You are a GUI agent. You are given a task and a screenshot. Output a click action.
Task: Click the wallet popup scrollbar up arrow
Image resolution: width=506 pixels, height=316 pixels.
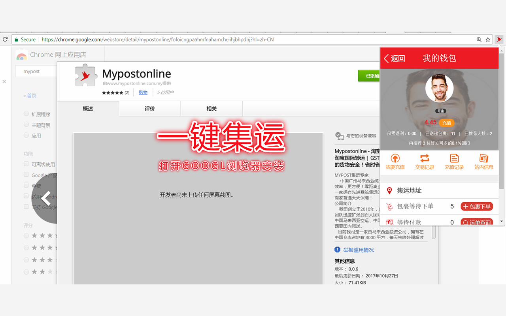tap(502, 50)
